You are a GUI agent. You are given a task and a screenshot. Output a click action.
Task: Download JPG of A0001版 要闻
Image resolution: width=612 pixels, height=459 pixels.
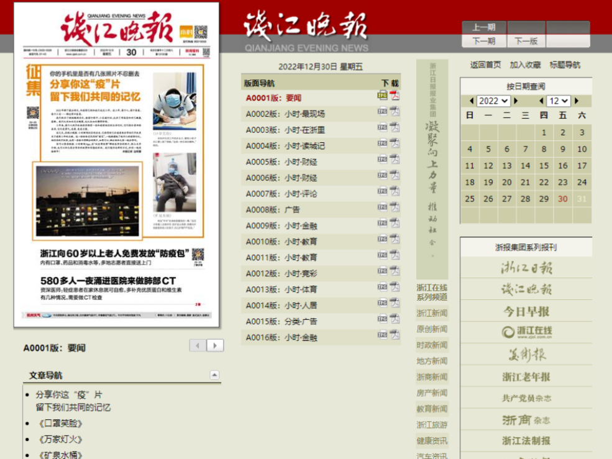[382, 95]
